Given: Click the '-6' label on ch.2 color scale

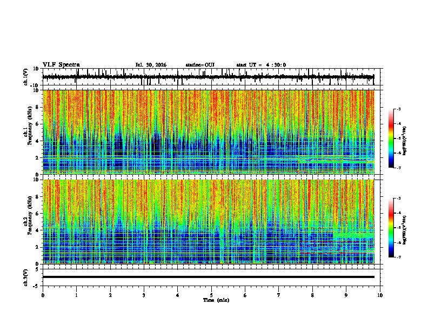Looking at the screenshot, I should (399, 242).
